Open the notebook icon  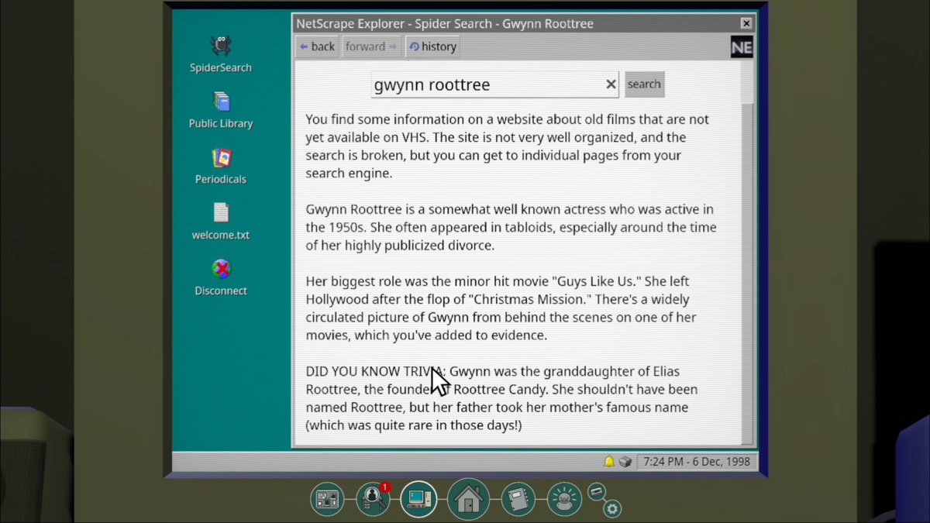[518, 499]
